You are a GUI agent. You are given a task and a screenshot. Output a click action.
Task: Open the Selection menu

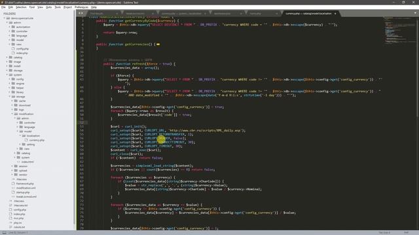[21, 7]
